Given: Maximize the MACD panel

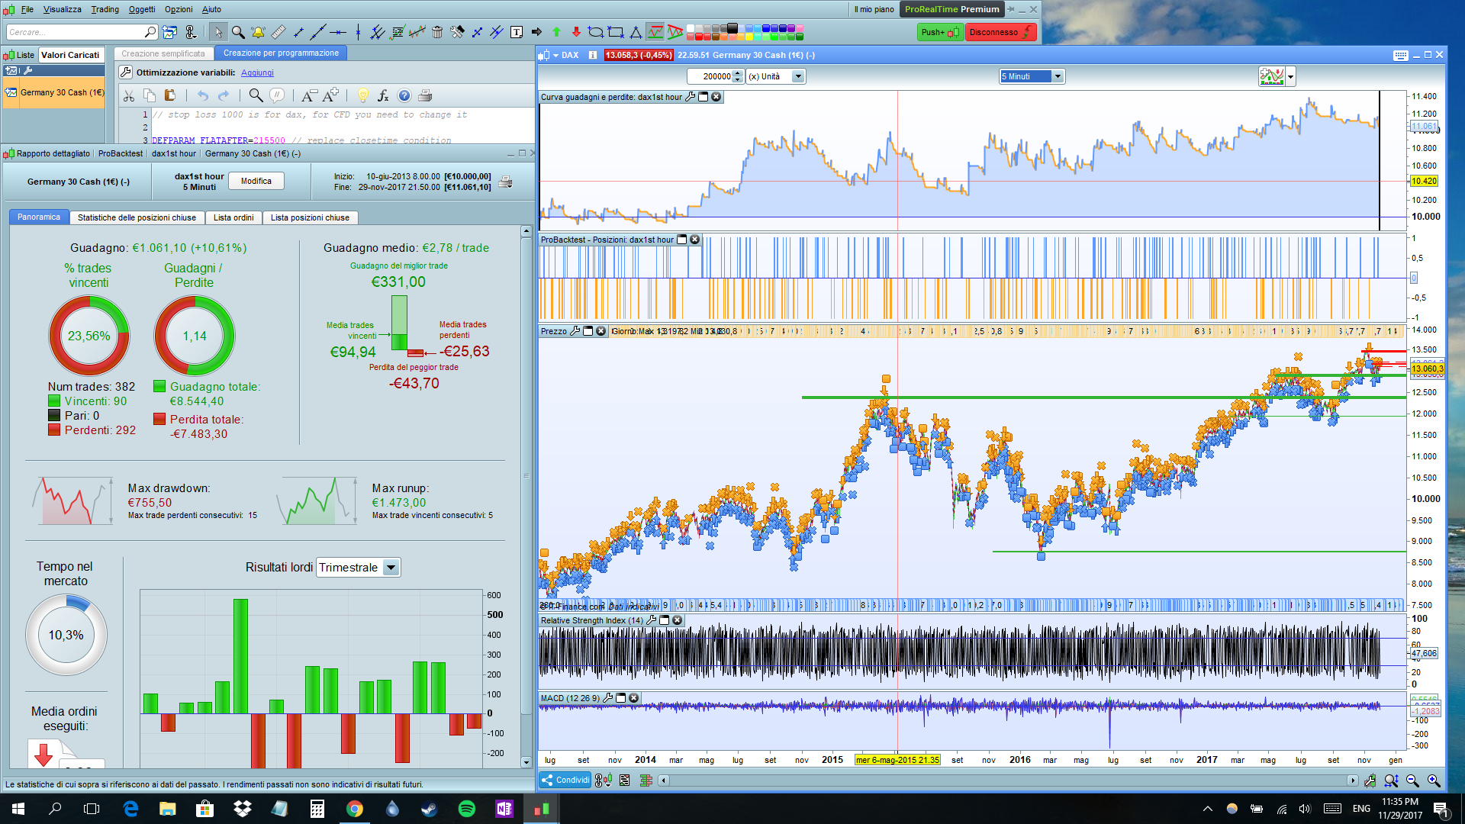Looking at the screenshot, I should click(x=621, y=698).
